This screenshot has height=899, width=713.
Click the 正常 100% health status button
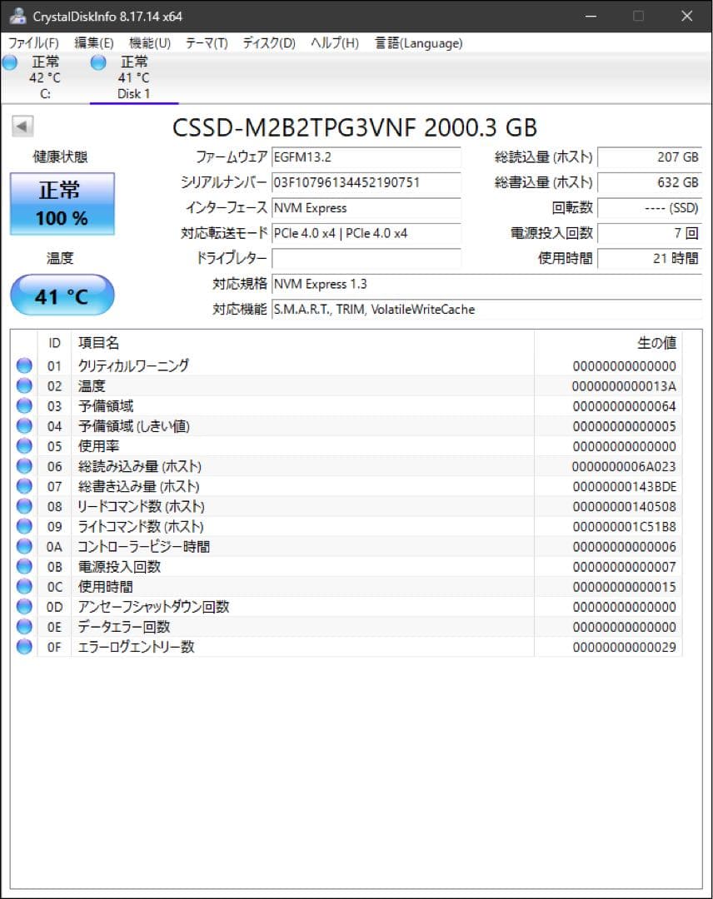pyautogui.click(x=61, y=203)
